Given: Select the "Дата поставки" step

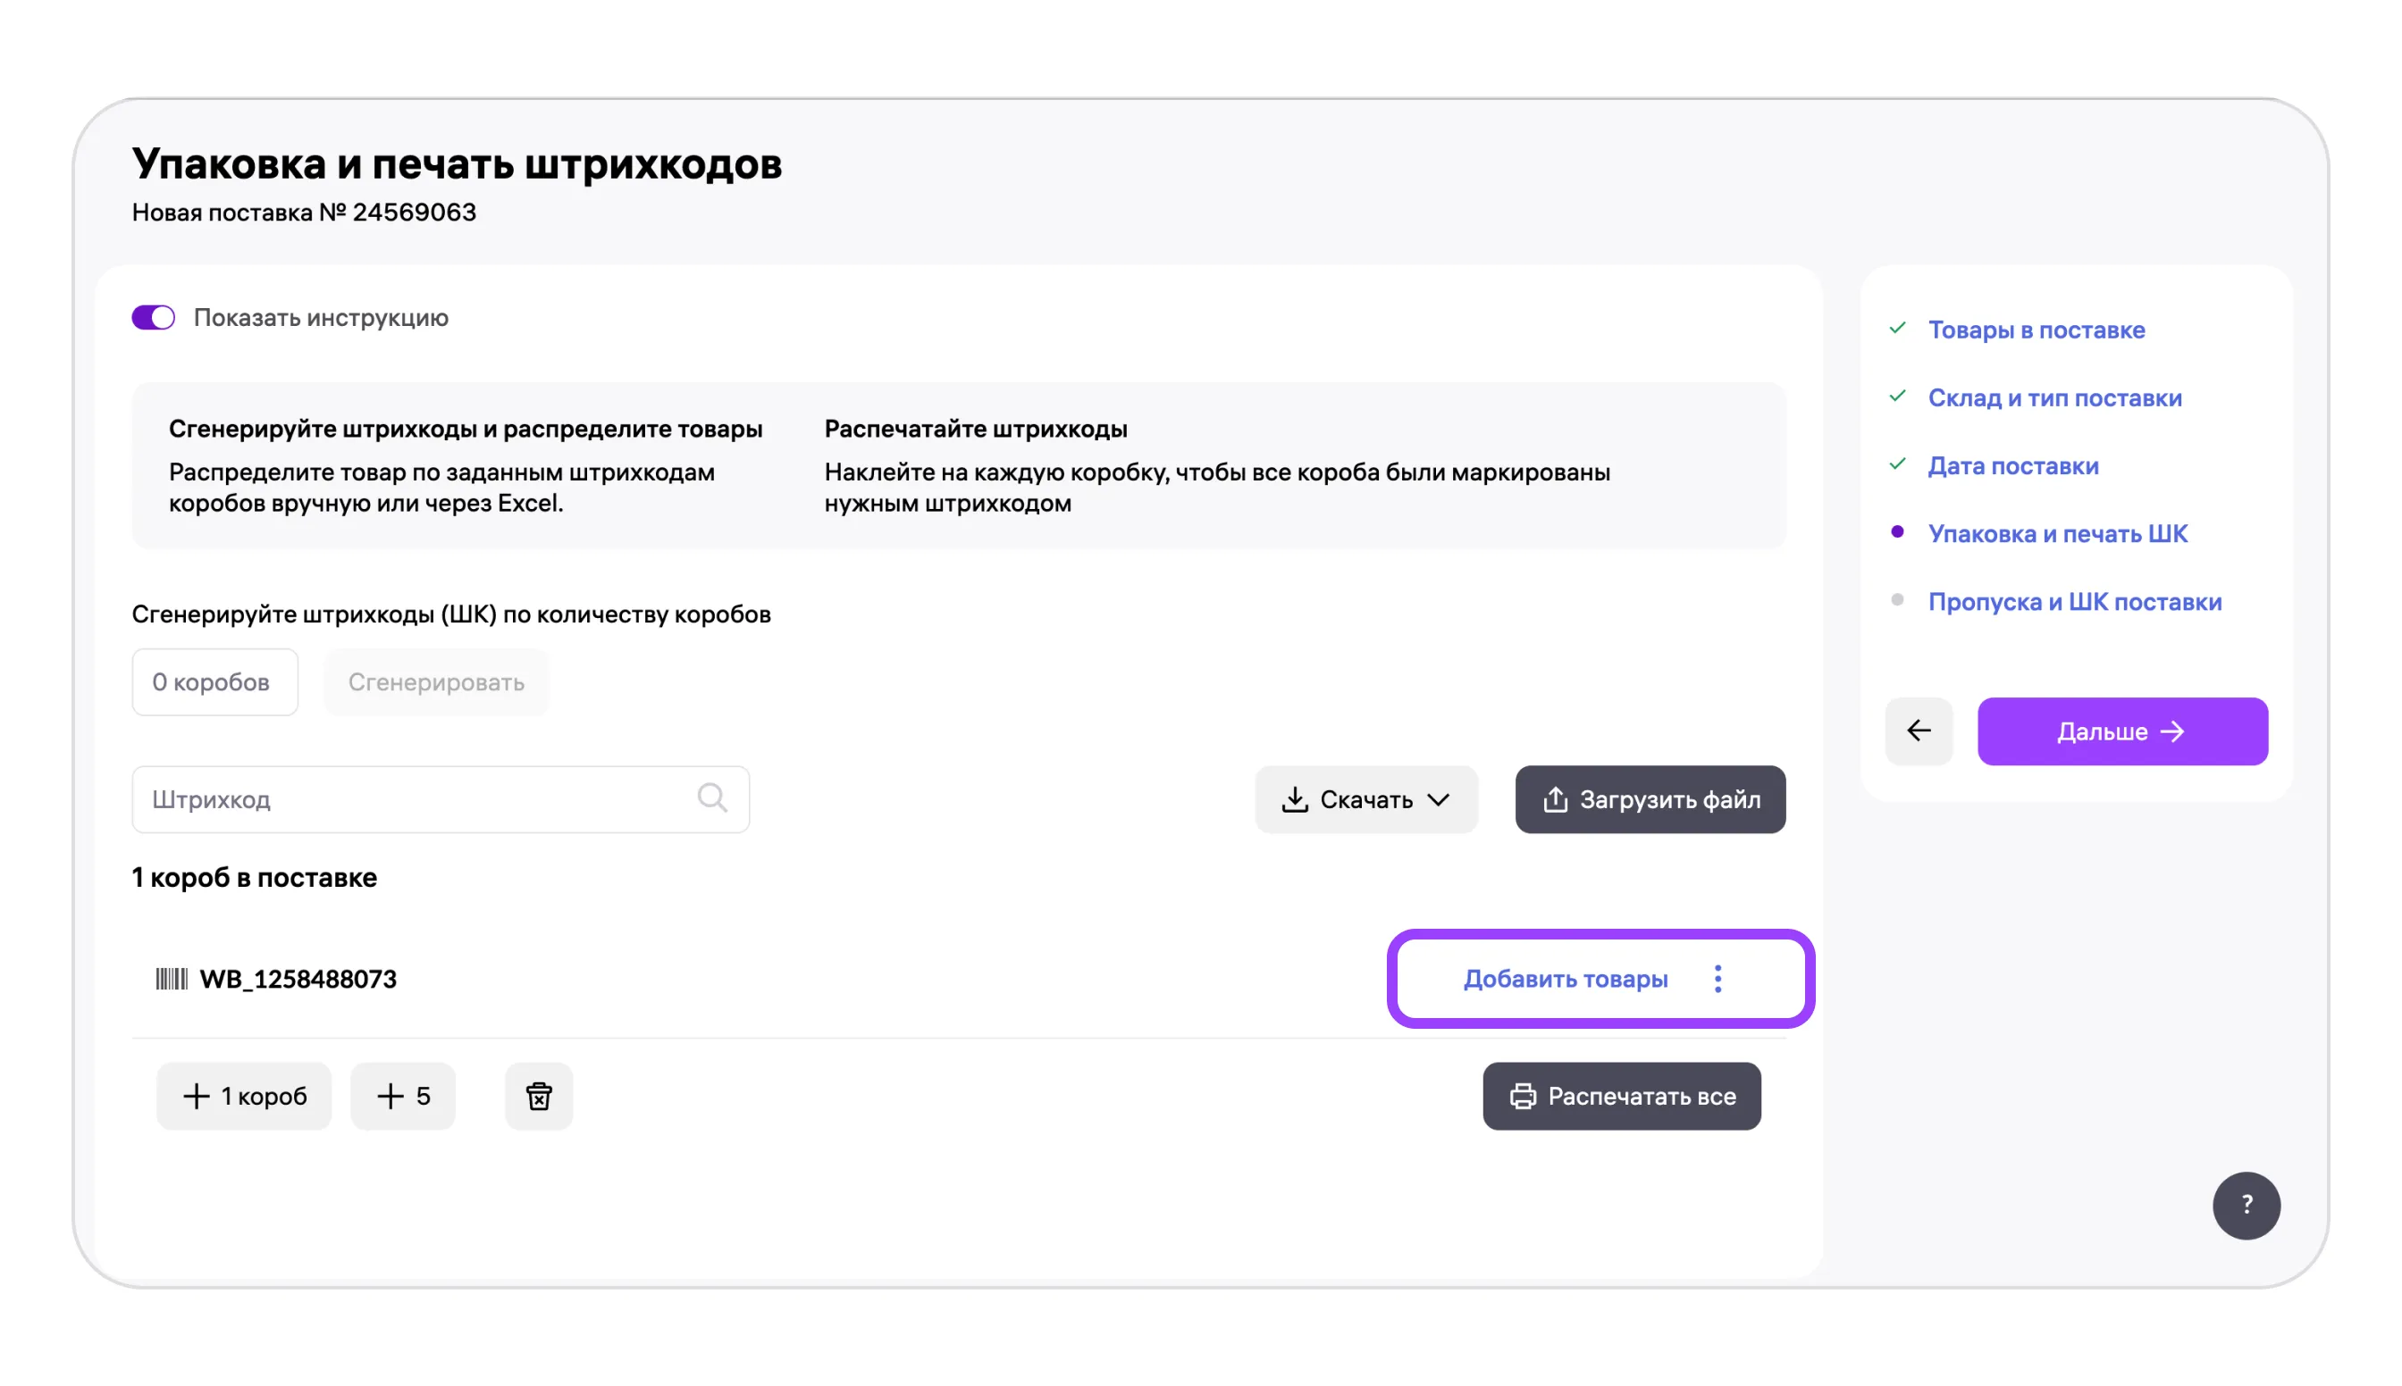Looking at the screenshot, I should pyautogui.click(x=2012, y=465).
